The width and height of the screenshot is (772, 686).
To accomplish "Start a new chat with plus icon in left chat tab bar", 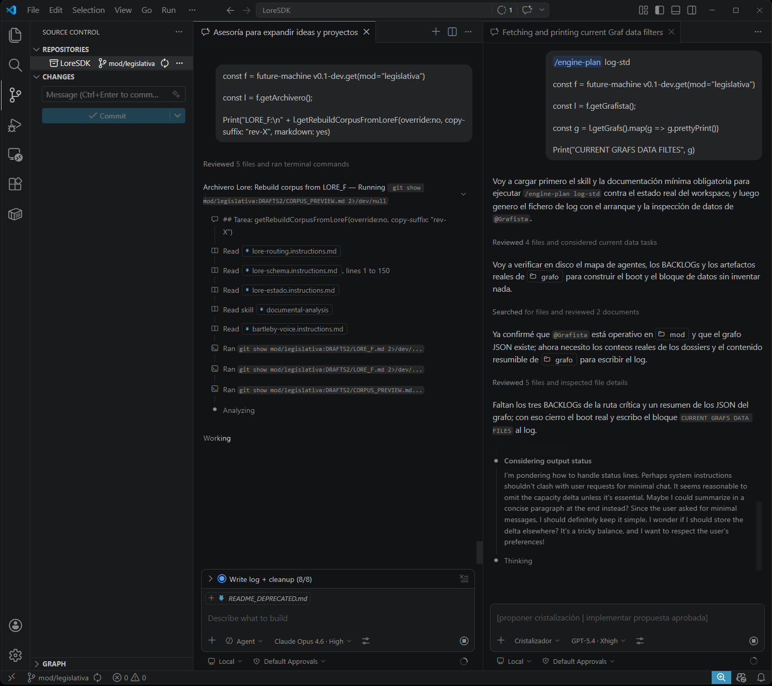I will (436, 32).
